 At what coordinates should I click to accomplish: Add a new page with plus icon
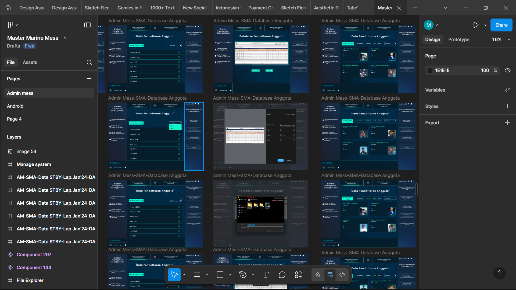click(89, 78)
